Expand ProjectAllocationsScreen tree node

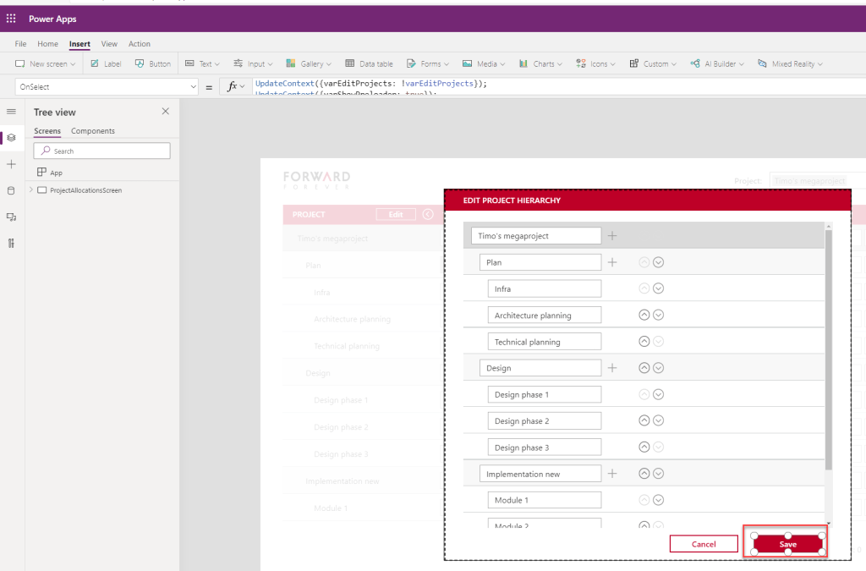click(x=31, y=190)
